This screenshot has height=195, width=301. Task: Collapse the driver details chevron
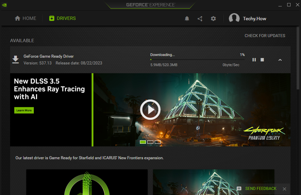[280, 60]
